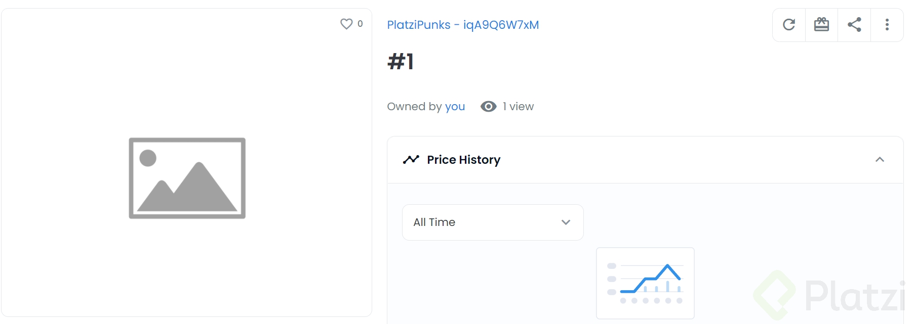Viewport: 915px width, 324px height.
Task: Open the All Time range dropdown
Action: (493, 222)
